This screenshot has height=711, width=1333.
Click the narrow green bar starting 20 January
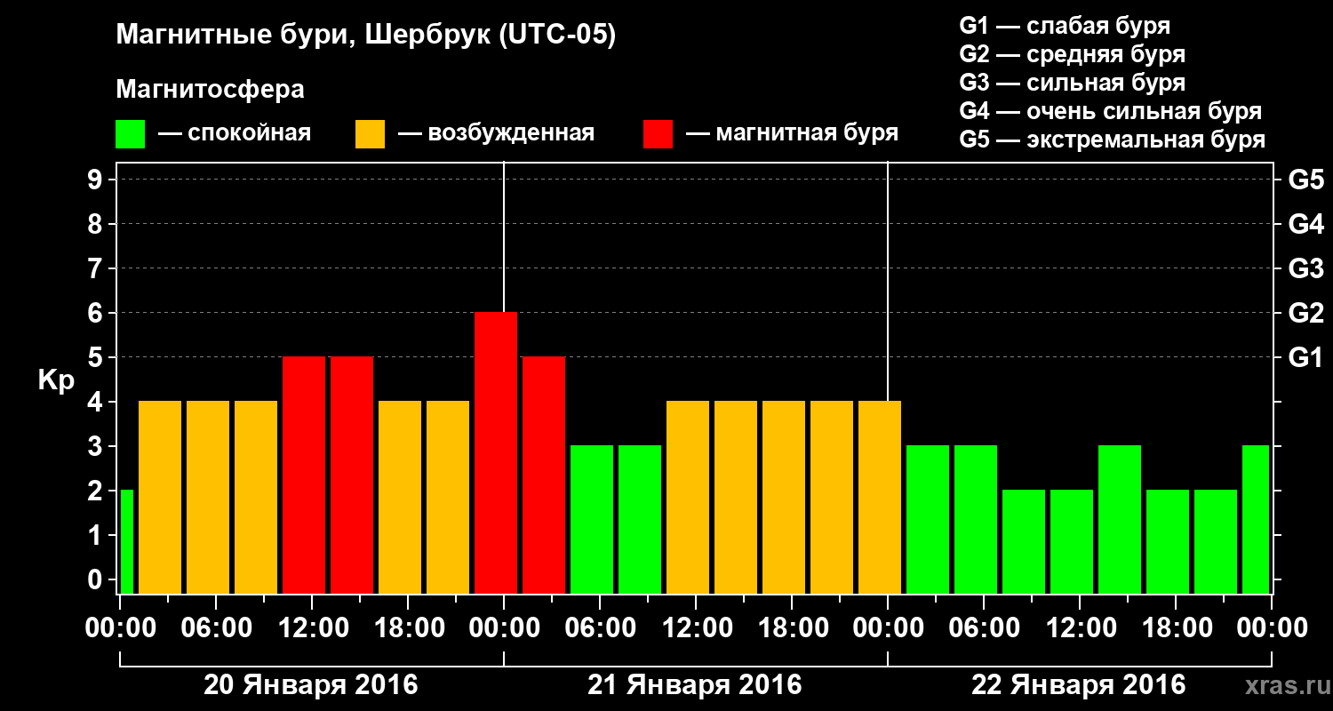[x=126, y=542]
